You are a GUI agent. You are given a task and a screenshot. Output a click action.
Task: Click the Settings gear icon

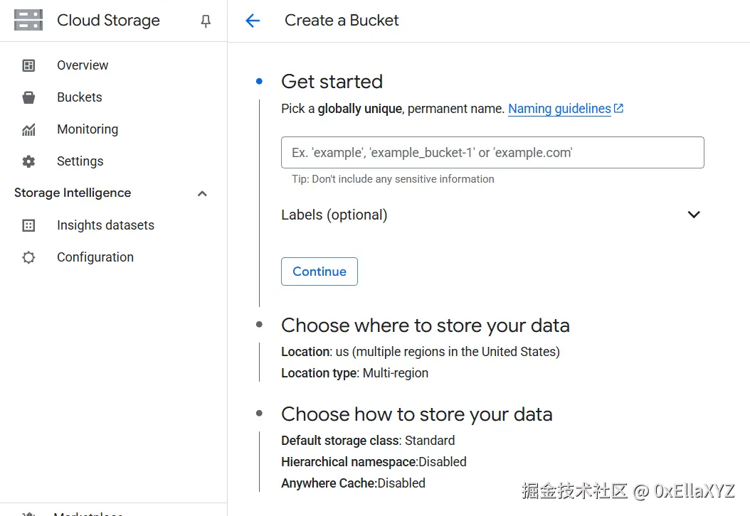pos(28,161)
